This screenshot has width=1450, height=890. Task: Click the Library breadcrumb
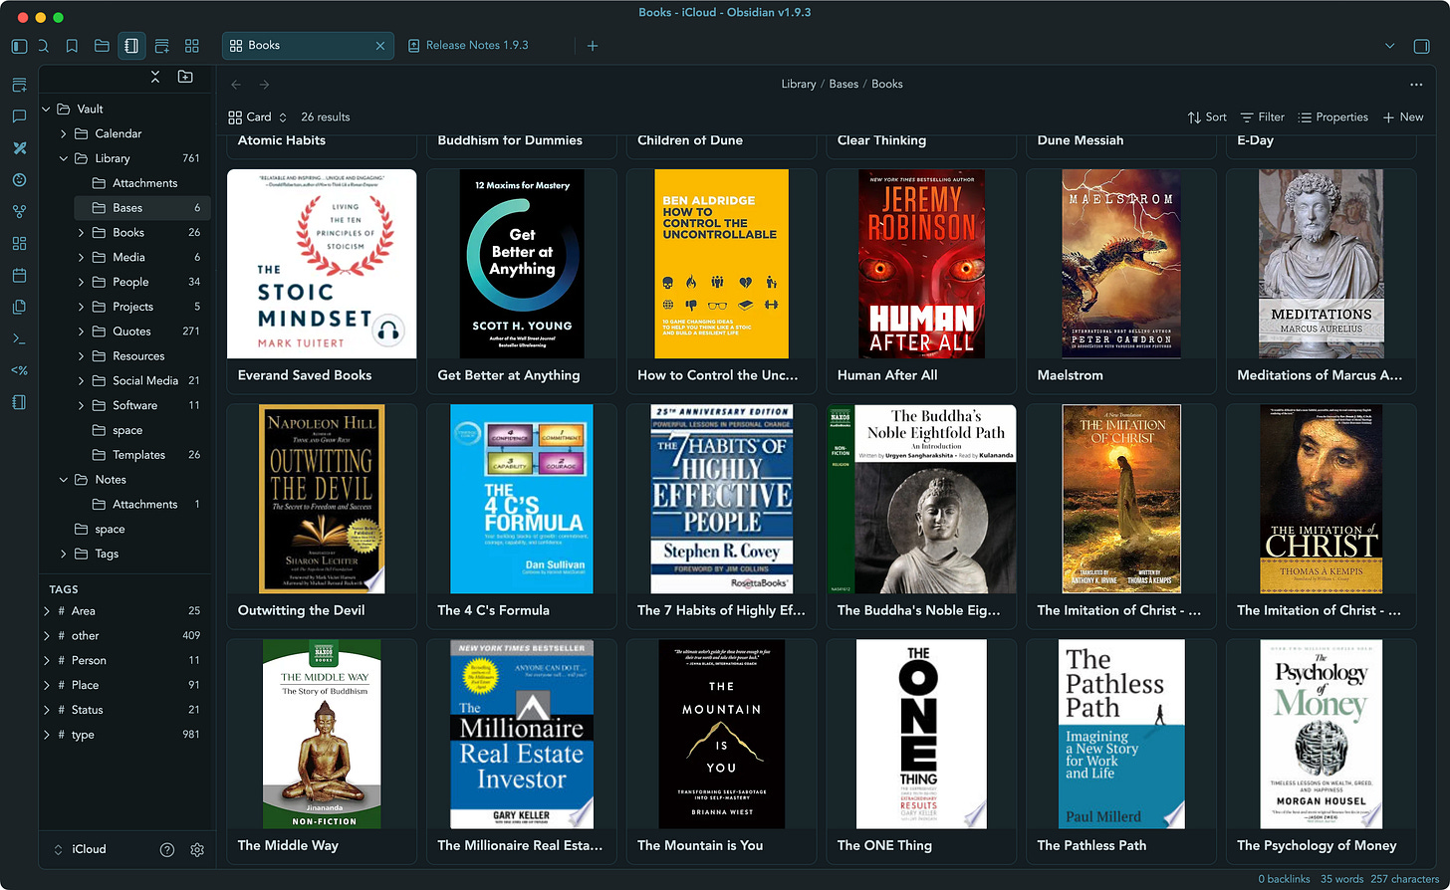(x=799, y=85)
